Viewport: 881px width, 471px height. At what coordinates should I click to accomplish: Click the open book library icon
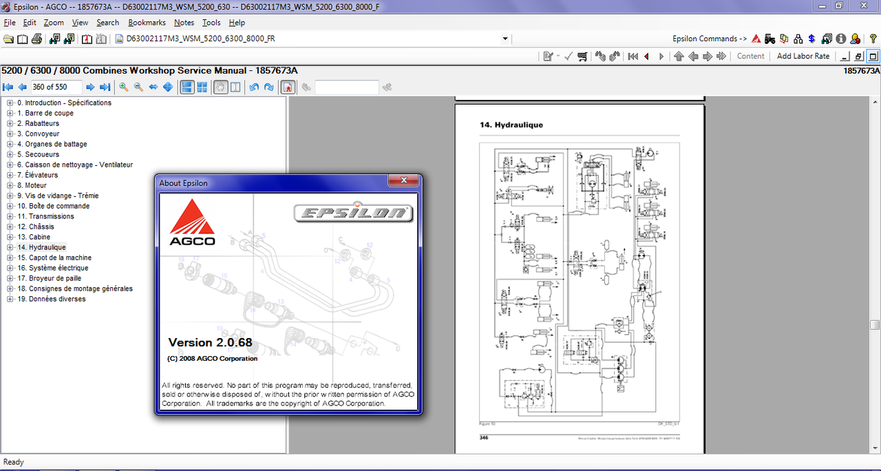coord(22,39)
